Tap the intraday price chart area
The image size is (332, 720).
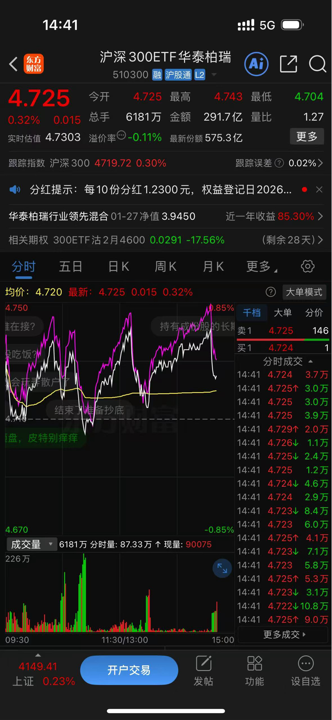tap(120, 419)
